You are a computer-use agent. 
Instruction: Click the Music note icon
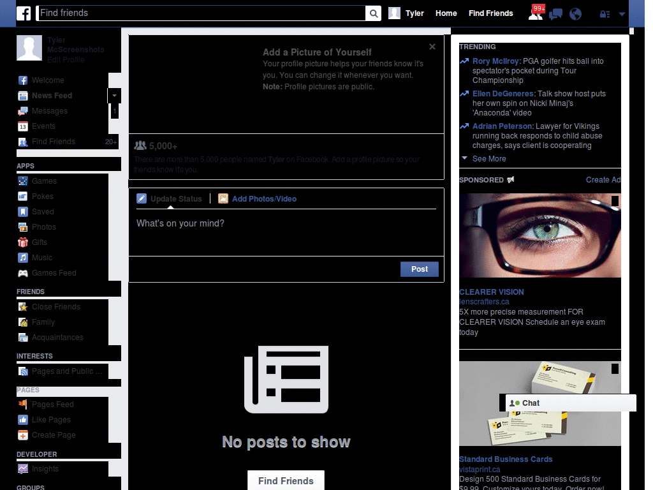[23, 258]
